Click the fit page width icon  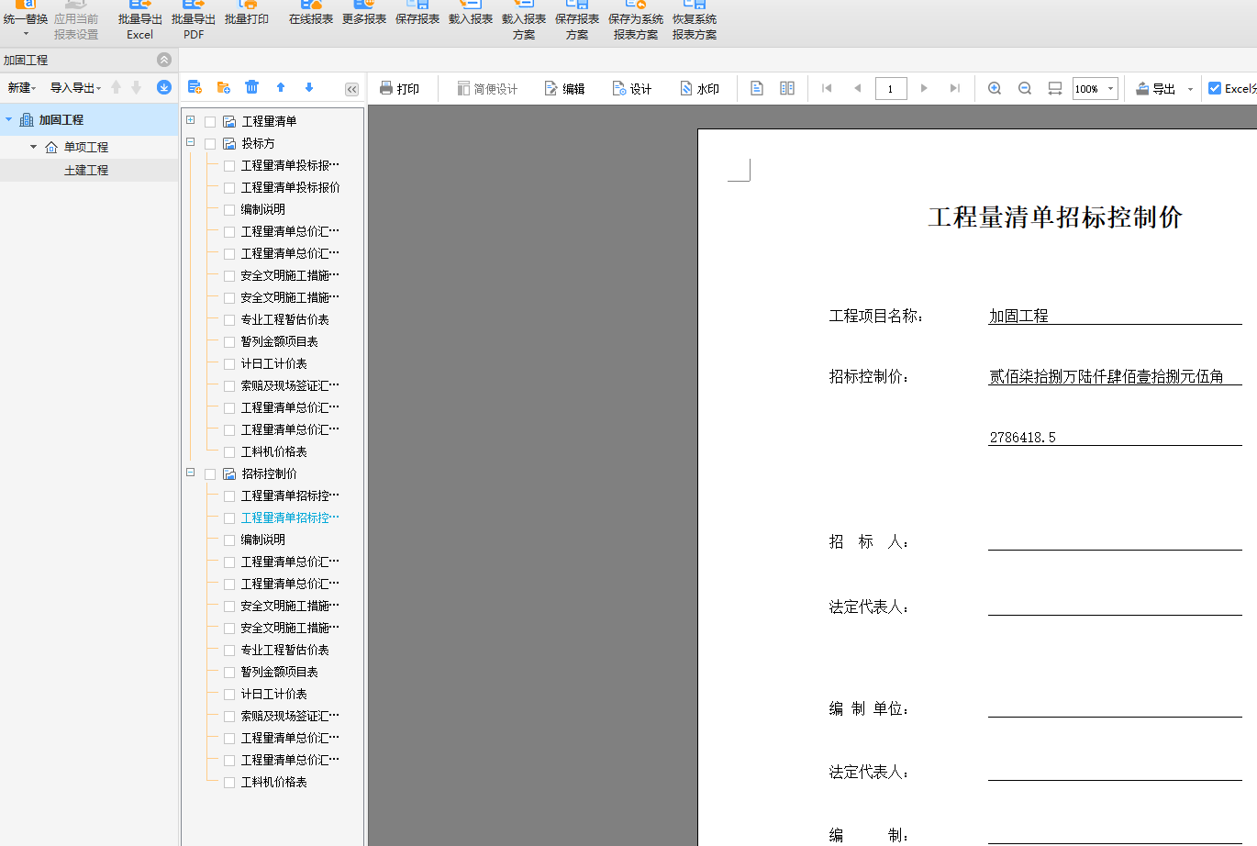click(1055, 88)
